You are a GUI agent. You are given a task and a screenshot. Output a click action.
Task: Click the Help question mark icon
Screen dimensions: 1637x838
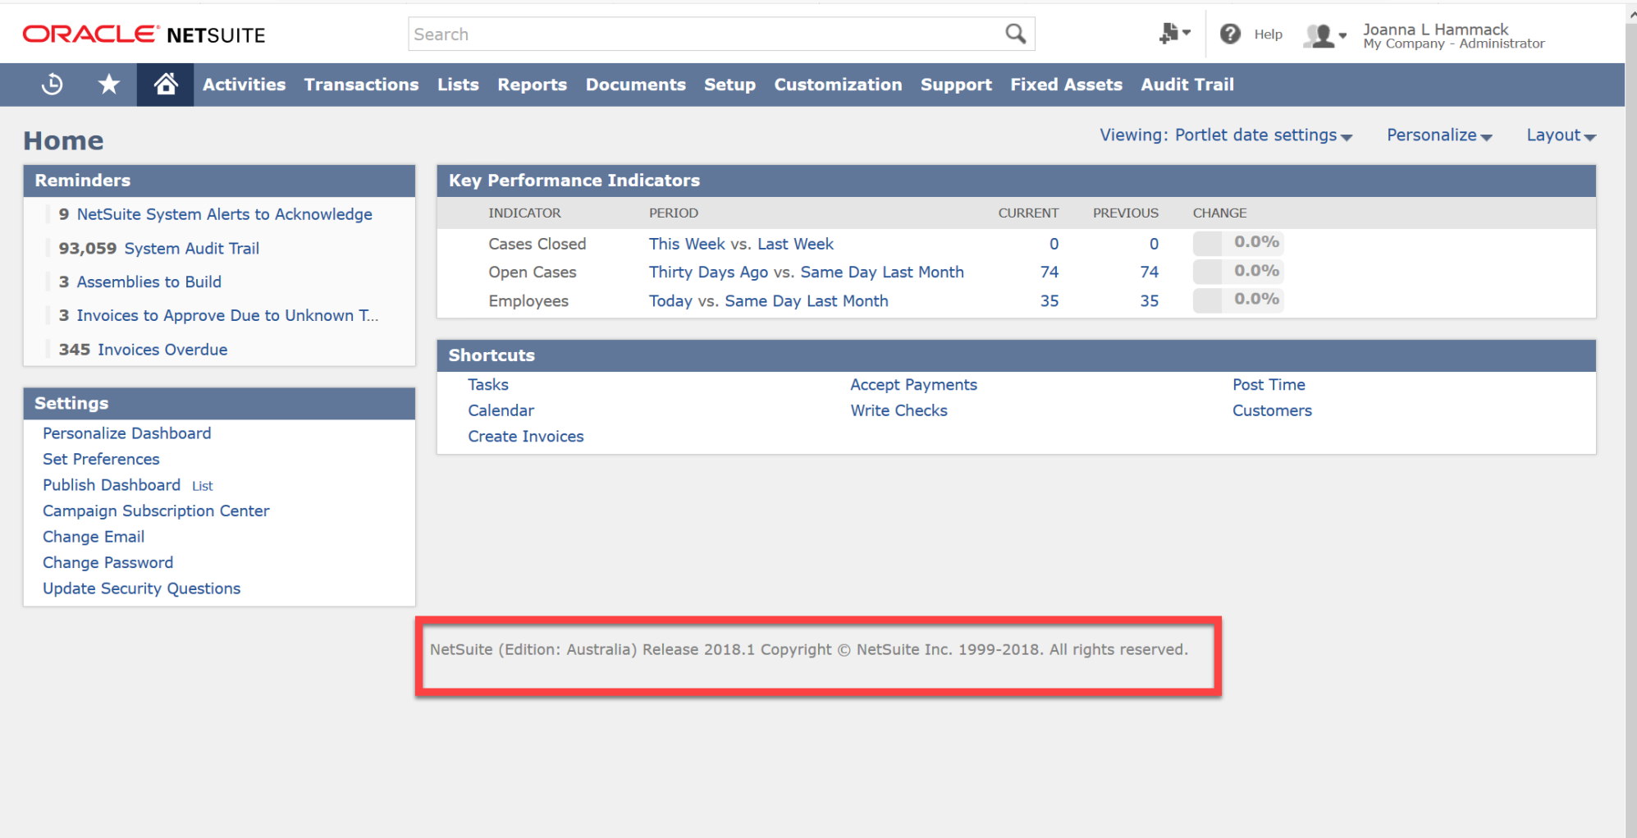click(1229, 34)
